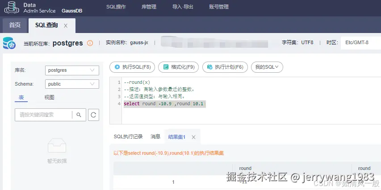Viewport: 381px width, 190px height.
Task: Click the comment line --round(x) in editor
Action: [x=137, y=82]
